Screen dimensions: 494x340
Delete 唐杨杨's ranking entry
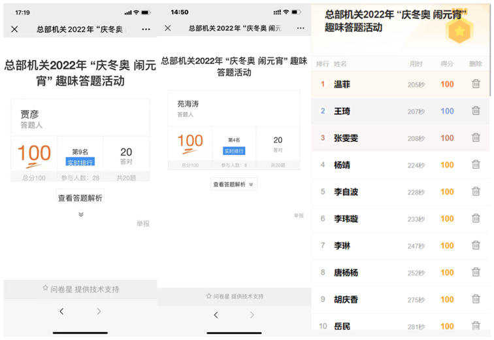(476, 272)
